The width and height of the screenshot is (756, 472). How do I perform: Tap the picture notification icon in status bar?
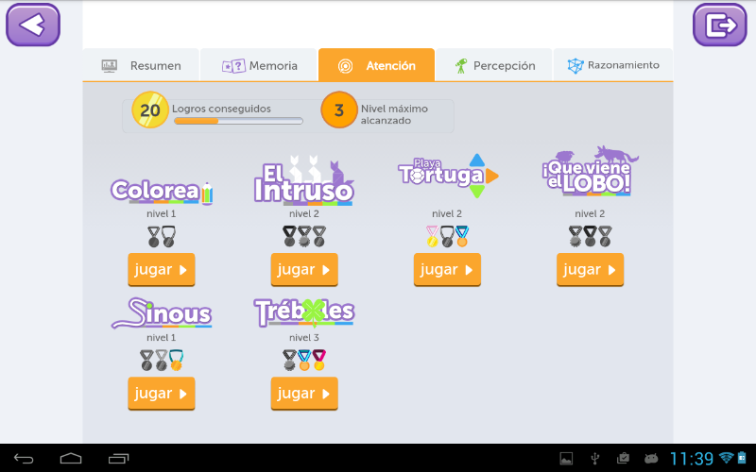pos(566,459)
